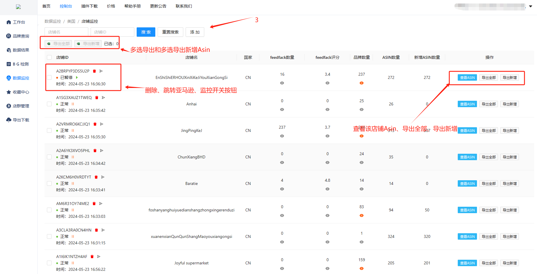Image resolution: width=537 pixels, height=274 pixels.
Task: Resume monitoring for paused store A2BRPYP3DS5U2P
Action: click(x=77, y=77)
